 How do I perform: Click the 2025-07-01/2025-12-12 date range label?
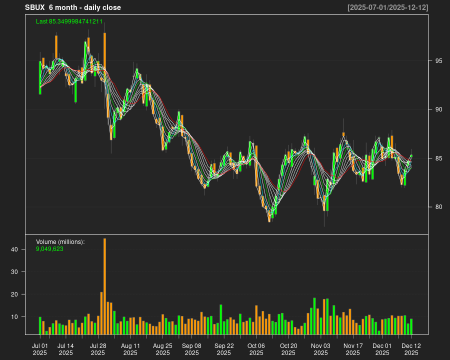387,7
